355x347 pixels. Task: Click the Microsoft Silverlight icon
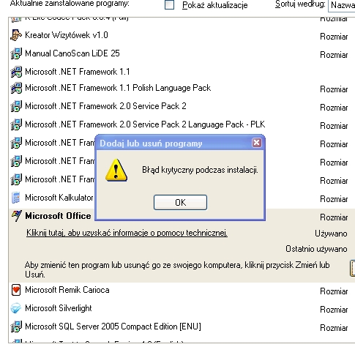coord(16,308)
